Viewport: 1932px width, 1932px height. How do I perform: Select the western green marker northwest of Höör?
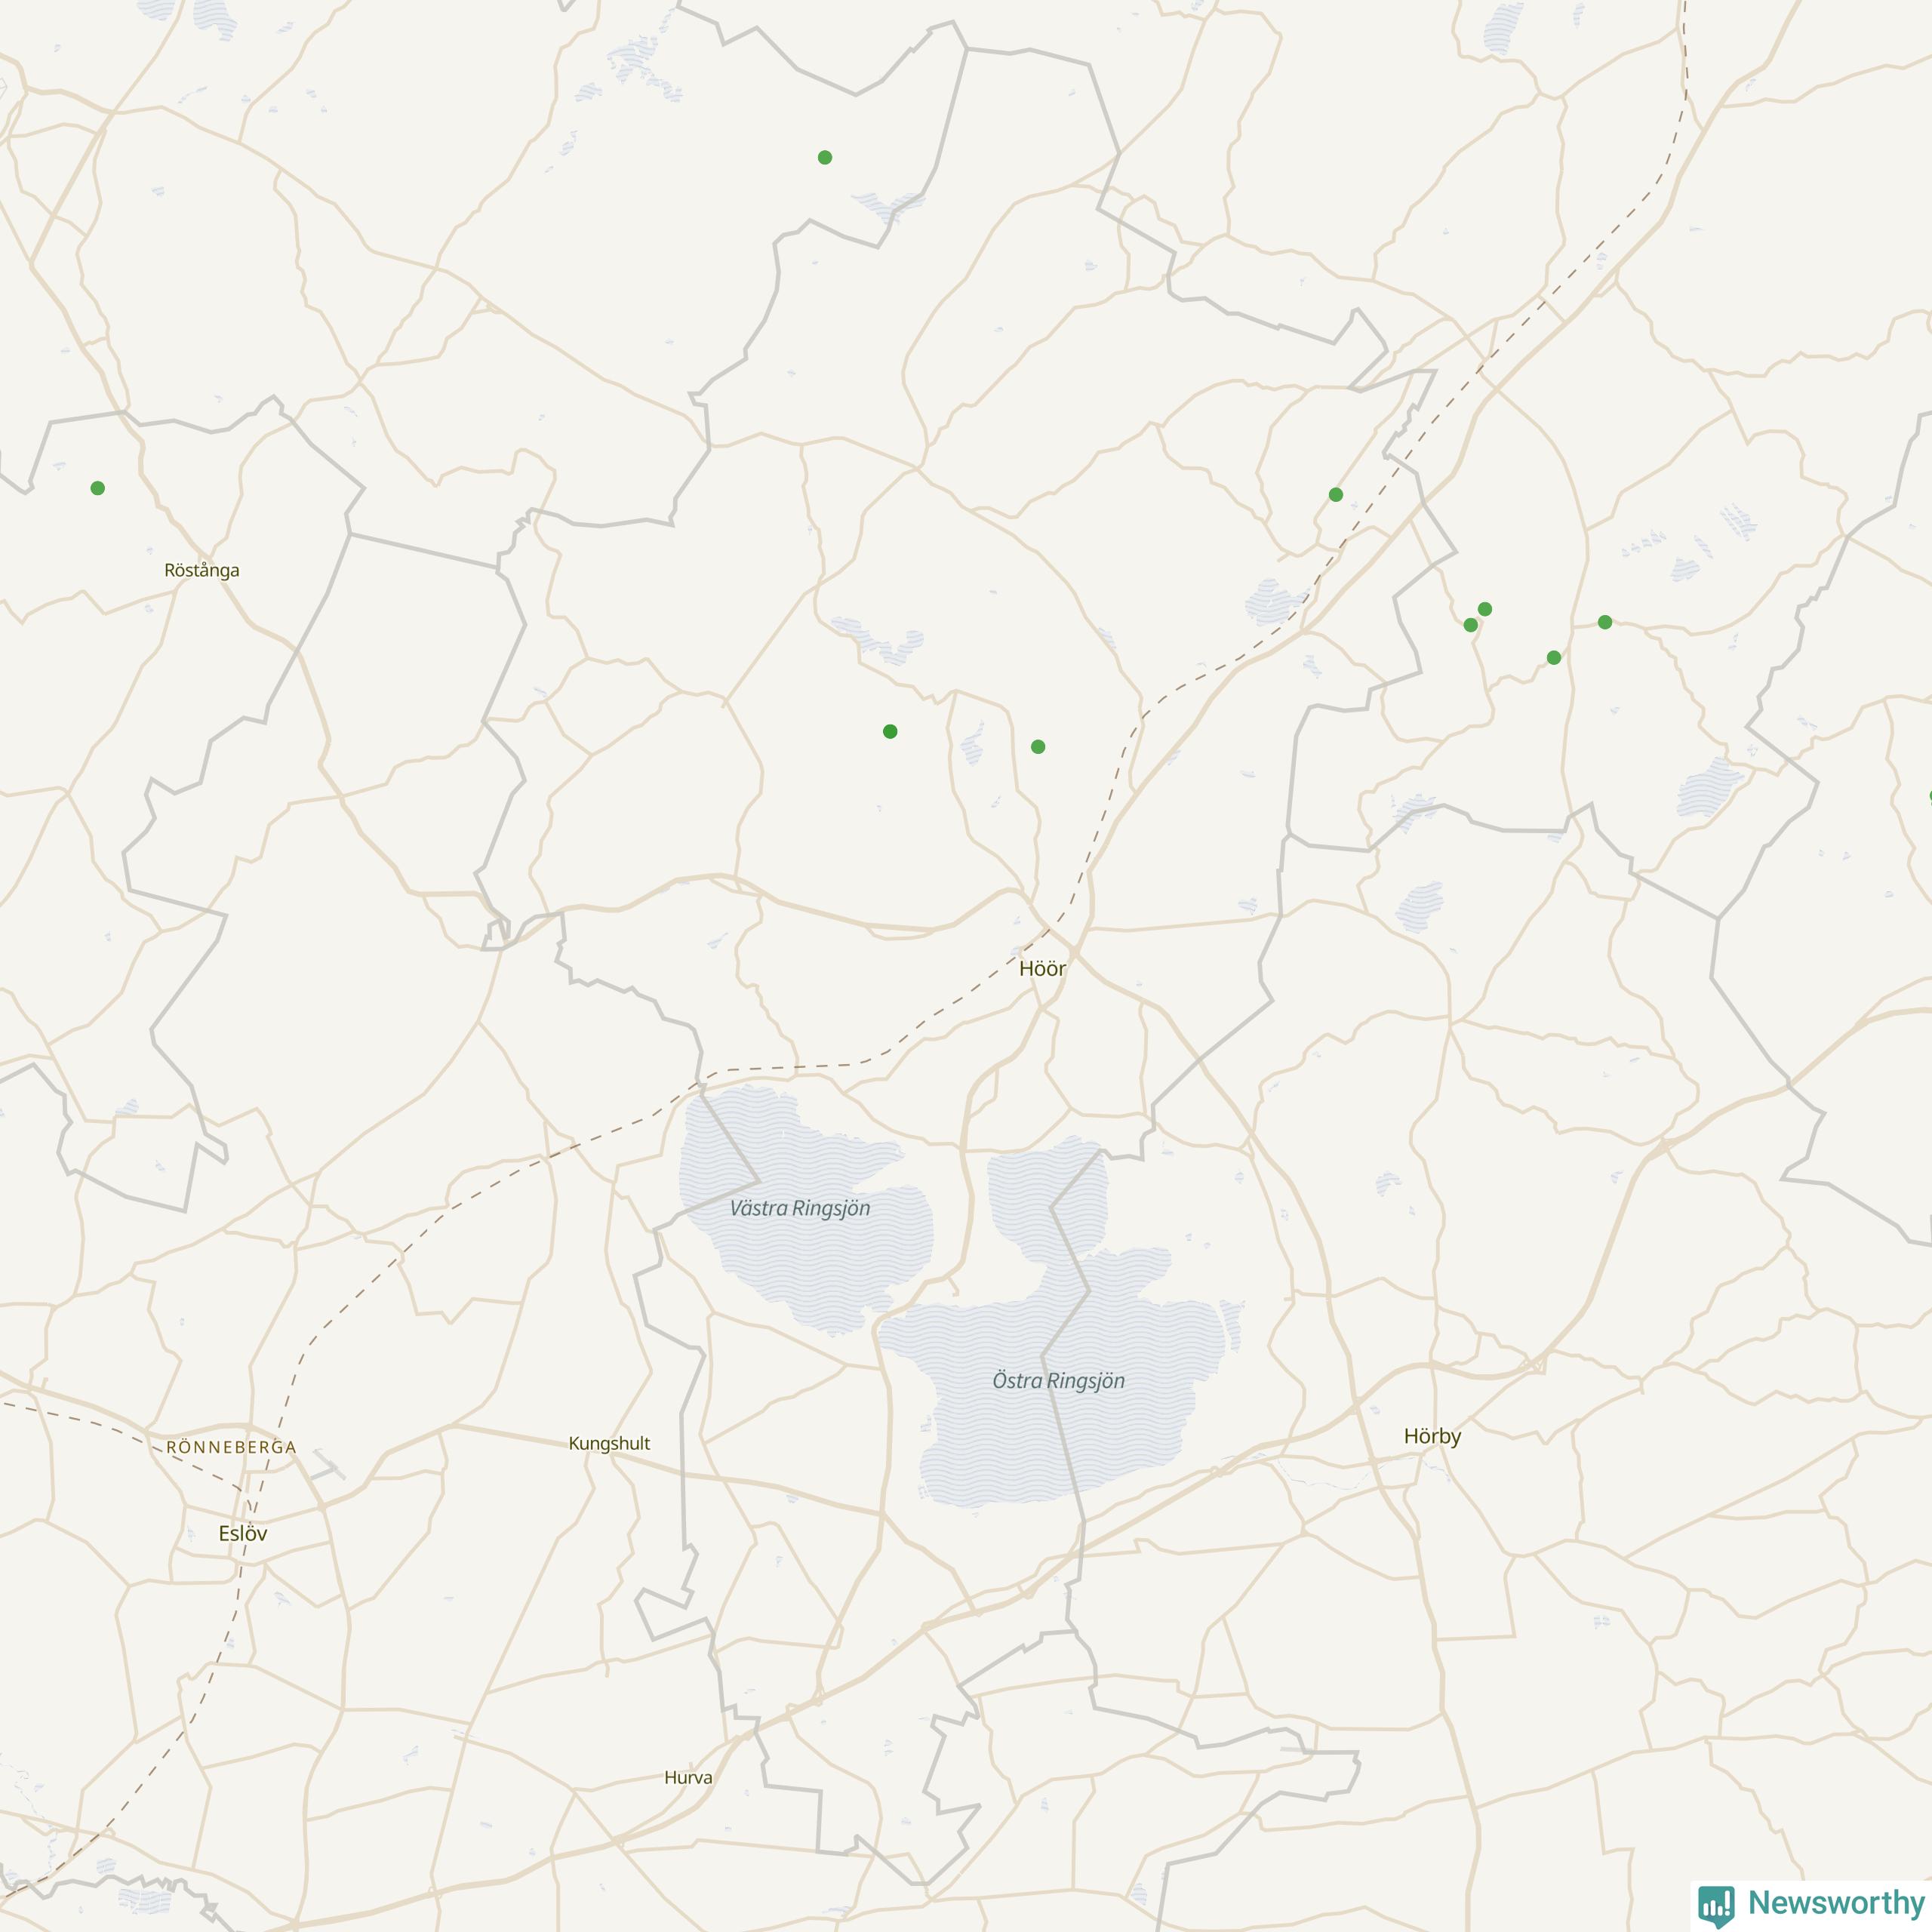click(890, 731)
